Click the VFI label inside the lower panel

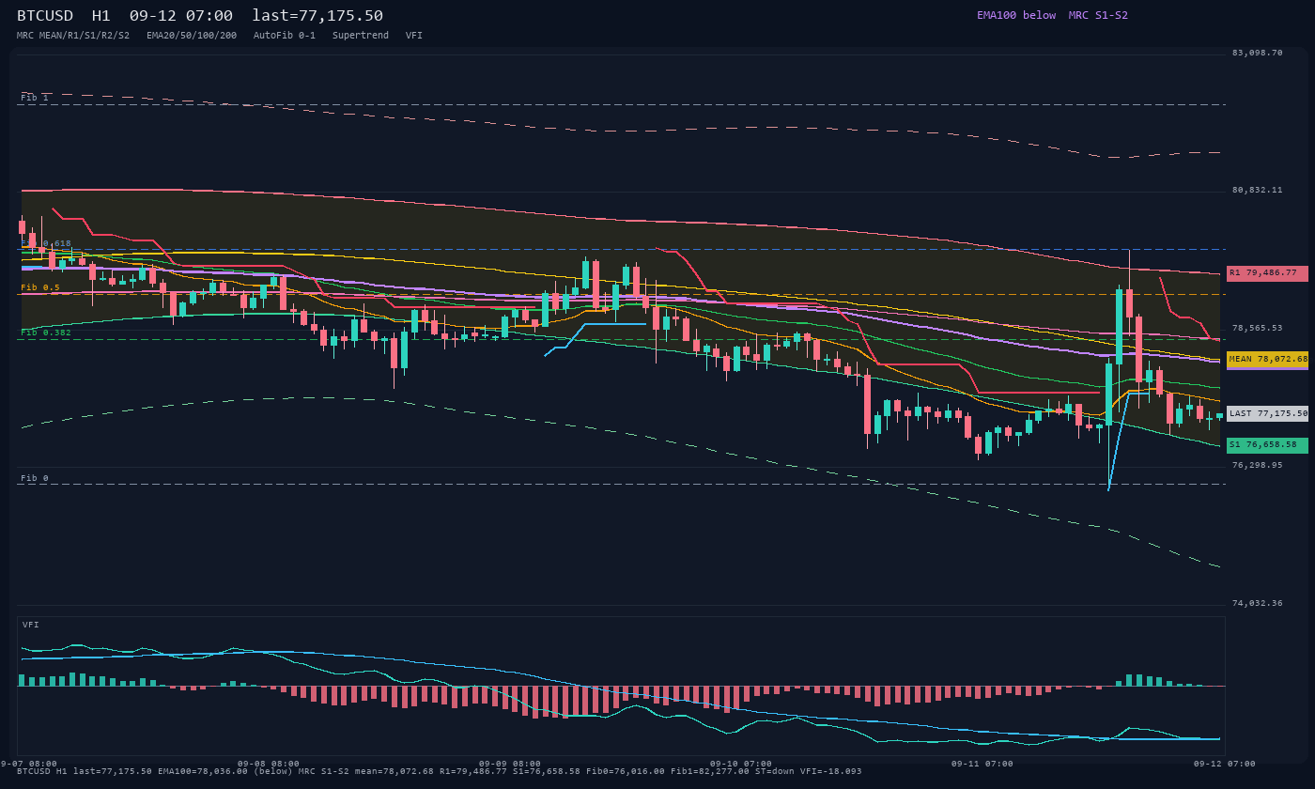31,625
